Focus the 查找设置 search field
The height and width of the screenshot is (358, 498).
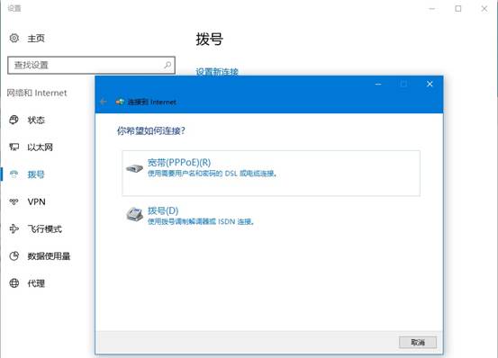tap(92, 66)
